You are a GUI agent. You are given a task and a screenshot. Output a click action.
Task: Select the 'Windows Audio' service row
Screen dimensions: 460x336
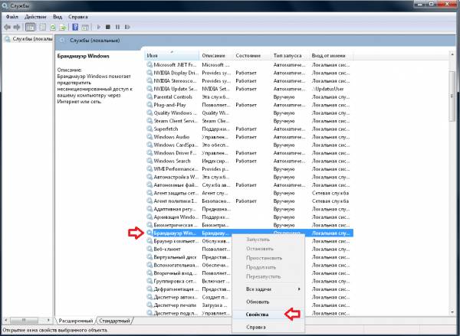[x=174, y=136]
